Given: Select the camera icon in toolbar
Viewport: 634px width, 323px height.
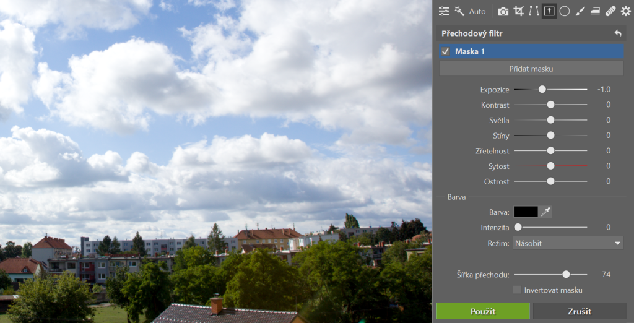Looking at the screenshot, I should coord(503,11).
